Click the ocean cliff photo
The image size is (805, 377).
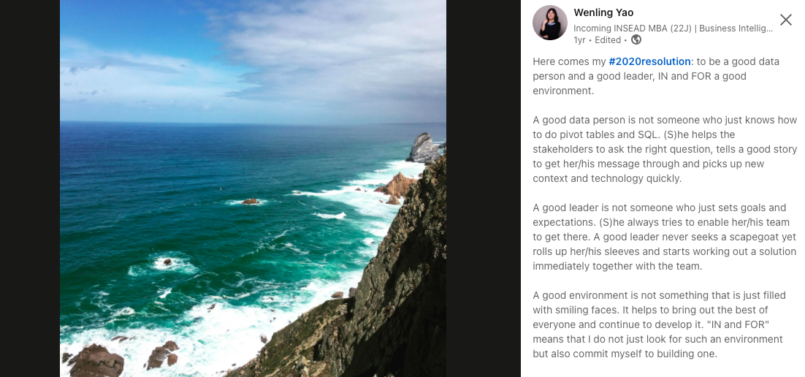point(253,188)
